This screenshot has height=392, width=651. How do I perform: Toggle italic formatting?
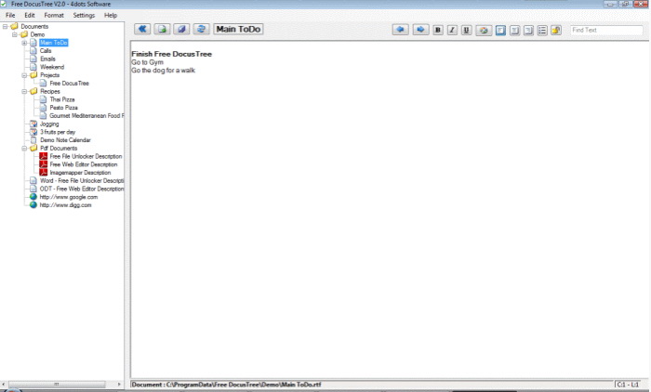point(452,30)
